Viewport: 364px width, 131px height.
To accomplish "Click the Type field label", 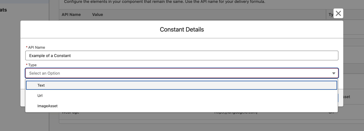I will tap(32, 65).
